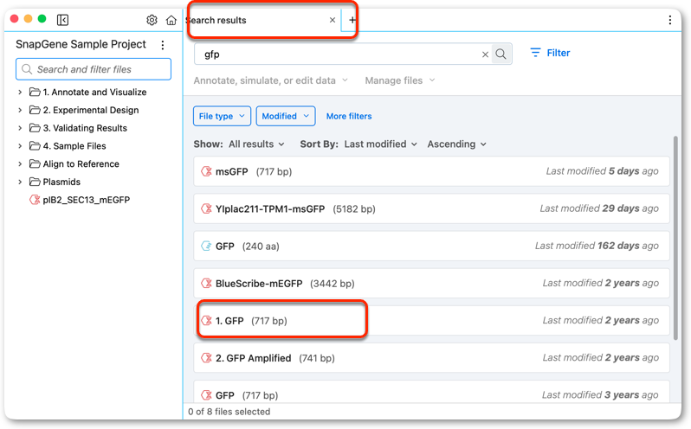The height and width of the screenshot is (429, 691).
Task: Open Sort By Last modified dropdown
Action: 380,144
